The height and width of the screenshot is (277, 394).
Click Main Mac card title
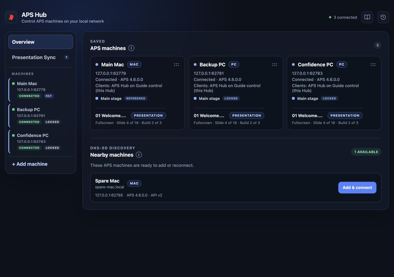pos(113,65)
